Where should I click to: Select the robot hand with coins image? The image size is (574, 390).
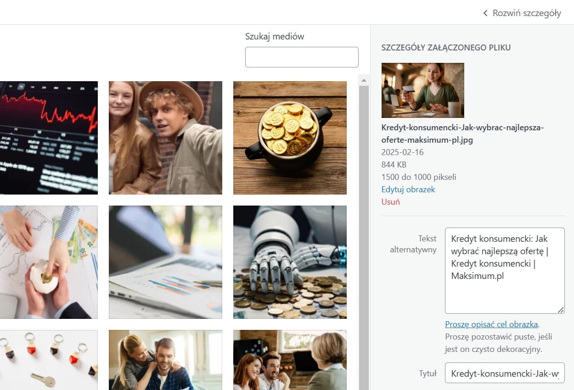[290, 262]
